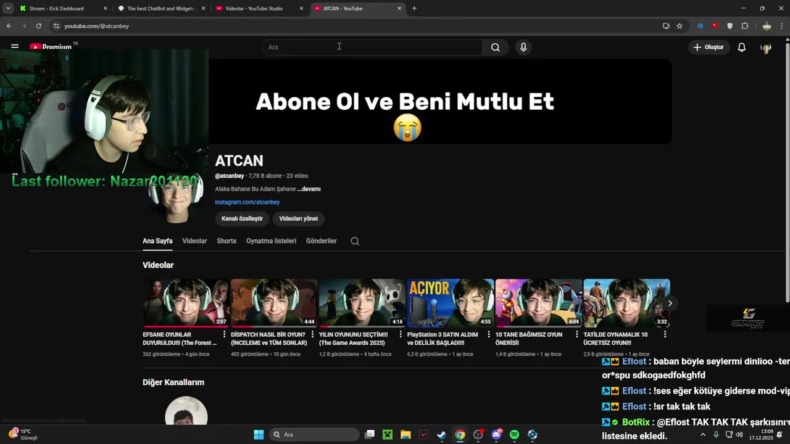Switch to The best ChatBot and Widgets tab
This screenshot has height=444, width=790.
click(160, 9)
